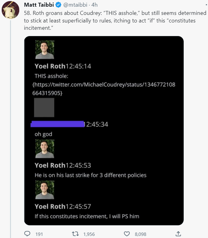This screenshot has height=238, width=208.
Task: Click the 1,956 retweets count
Action: (89, 234)
